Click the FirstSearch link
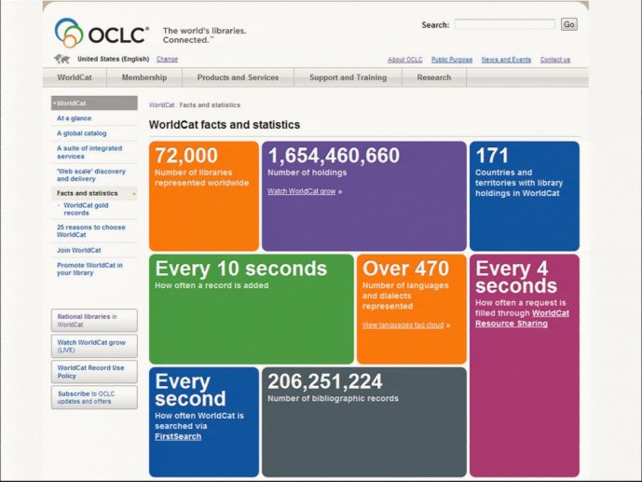The image size is (642, 482). point(178,437)
